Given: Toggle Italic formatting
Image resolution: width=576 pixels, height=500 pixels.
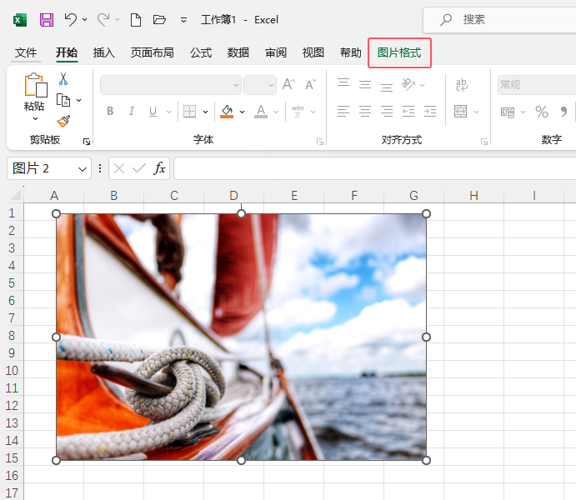Looking at the screenshot, I should click(x=131, y=111).
